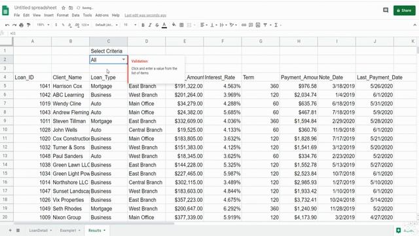
Task: Toggle bold formatting
Action: tap(143, 25)
